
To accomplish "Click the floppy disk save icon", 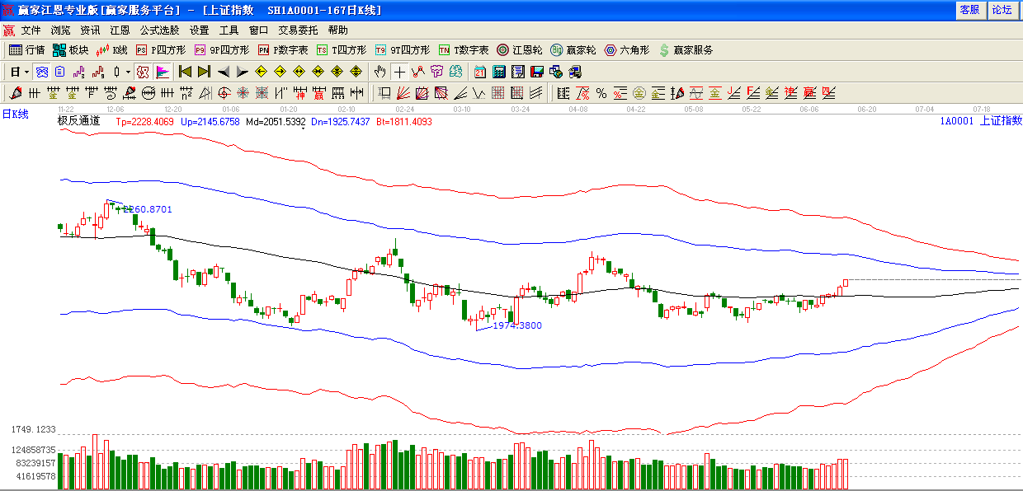I will pos(537,72).
